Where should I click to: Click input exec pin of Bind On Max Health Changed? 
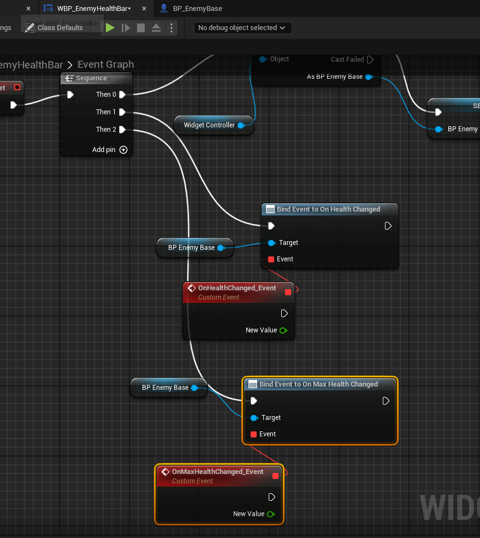(254, 401)
